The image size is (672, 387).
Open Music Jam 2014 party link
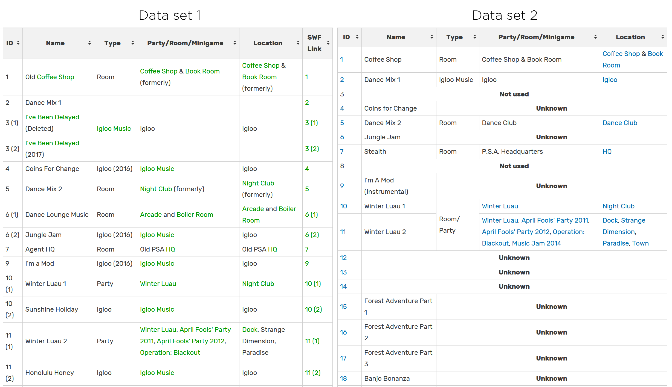click(x=536, y=243)
